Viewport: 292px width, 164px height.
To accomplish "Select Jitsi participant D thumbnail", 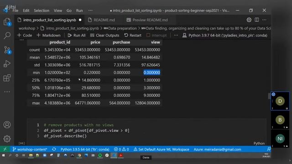I will [x=280, y=101].
